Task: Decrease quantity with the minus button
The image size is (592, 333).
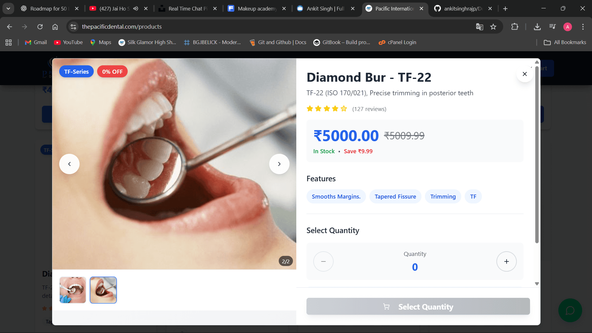Action: pyautogui.click(x=323, y=261)
